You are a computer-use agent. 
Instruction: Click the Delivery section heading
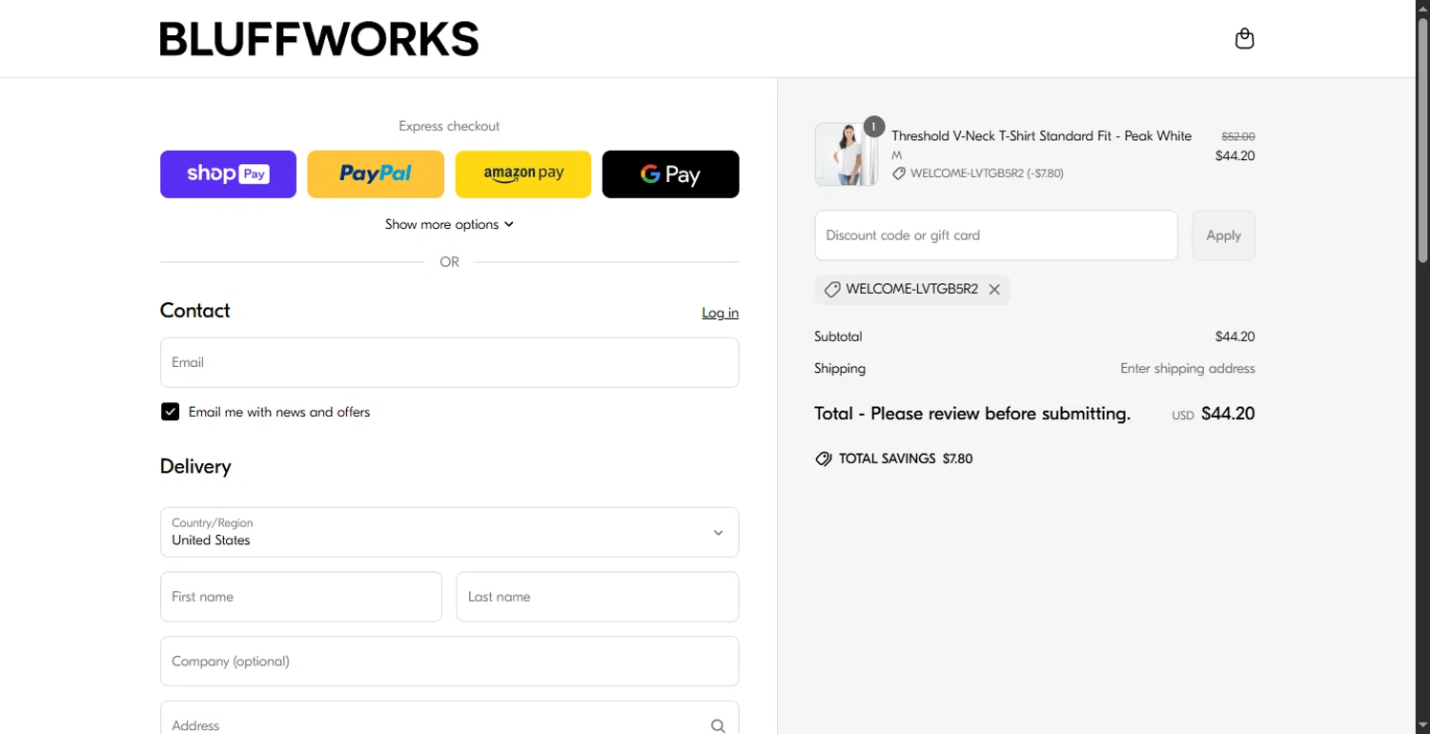coord(195,466)
